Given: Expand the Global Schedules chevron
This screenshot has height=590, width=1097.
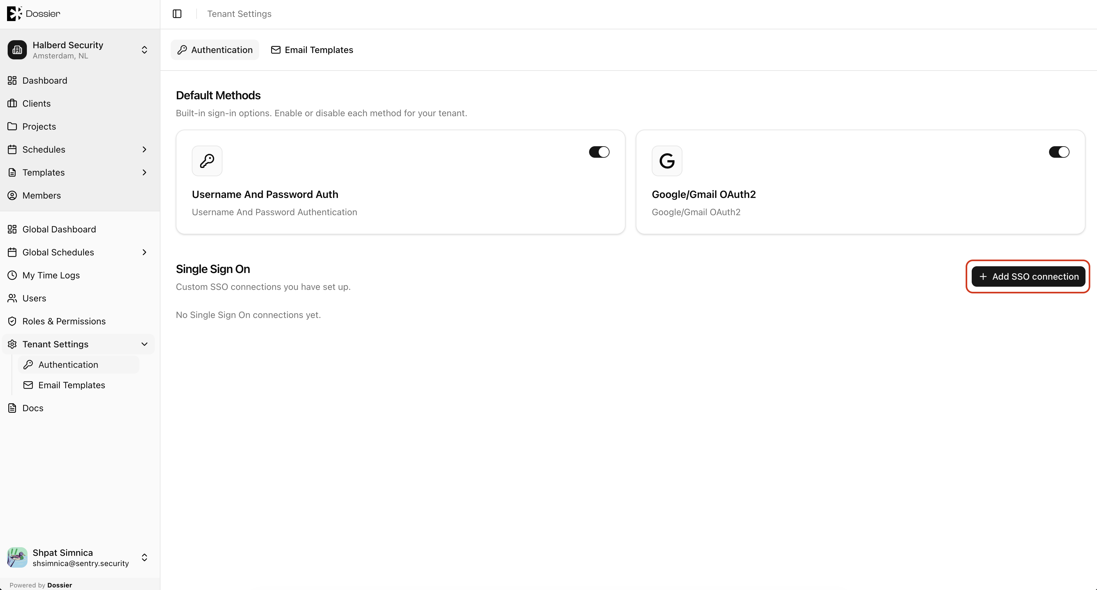Looking at the screenshot, I should 144,252.
